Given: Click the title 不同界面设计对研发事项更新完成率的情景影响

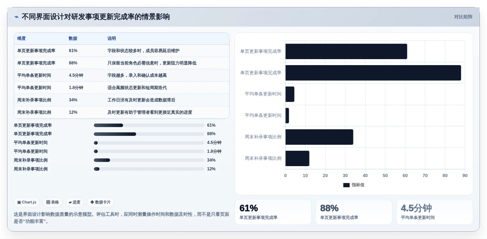Looking at the screenshot, I should point(96,17).
